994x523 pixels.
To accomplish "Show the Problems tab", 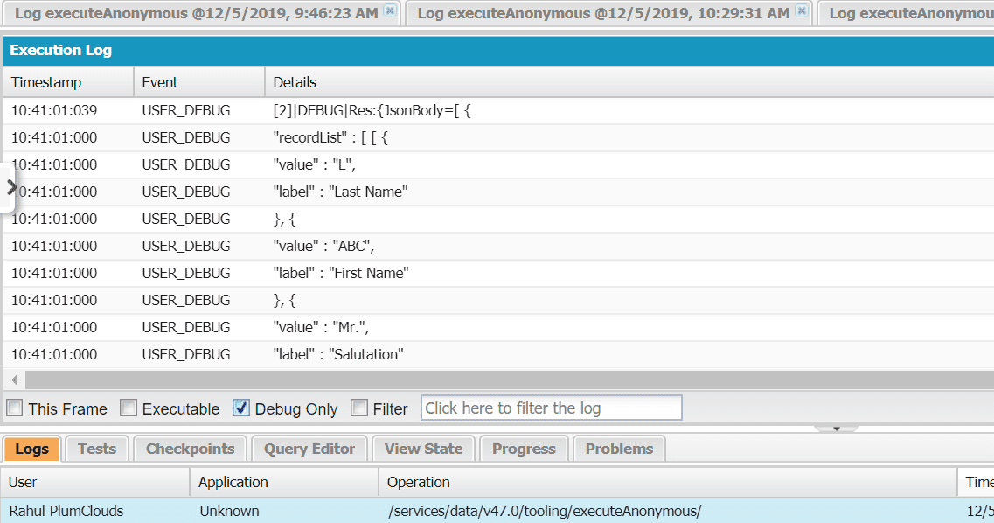I will click(x=619, y=449).
